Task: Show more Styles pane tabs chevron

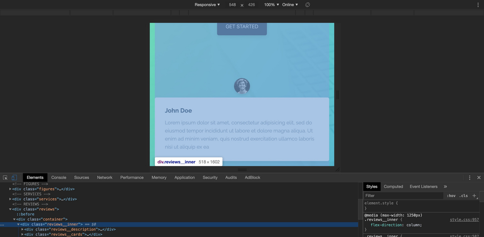Action: [x=445, y=187]
